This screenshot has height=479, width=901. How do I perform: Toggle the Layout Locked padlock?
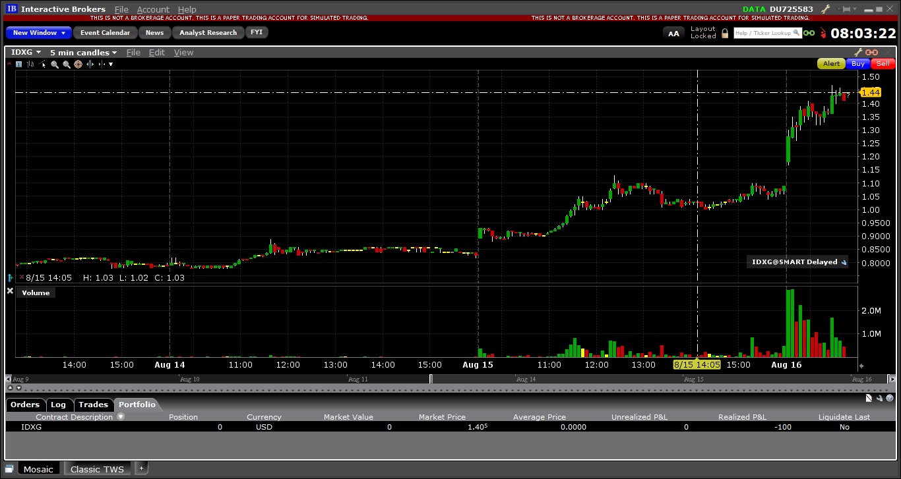pyautogui.click(x=725, y=33)
